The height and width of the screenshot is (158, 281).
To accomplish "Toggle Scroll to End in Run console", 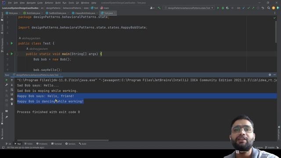I will click(x=12, y=94).
